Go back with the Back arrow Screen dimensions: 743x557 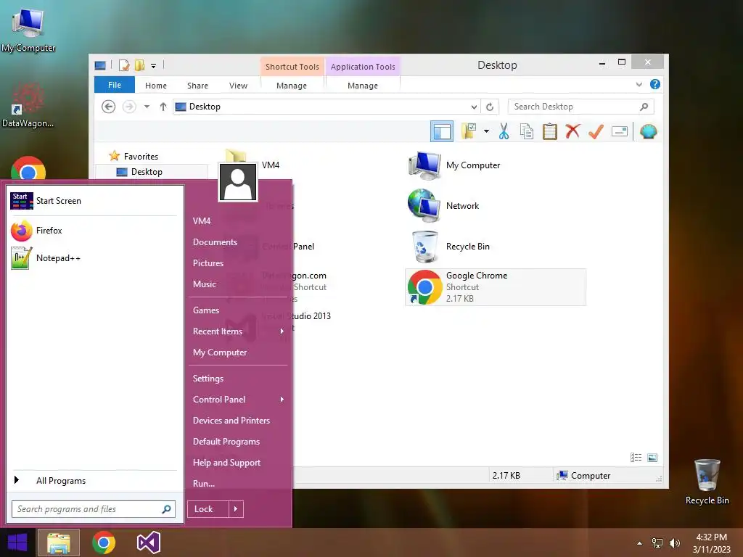(x=109, y=107)
